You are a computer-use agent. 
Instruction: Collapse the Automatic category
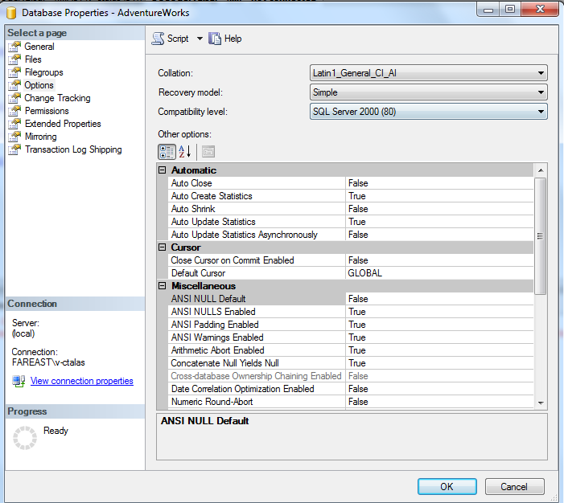[163, 170]
